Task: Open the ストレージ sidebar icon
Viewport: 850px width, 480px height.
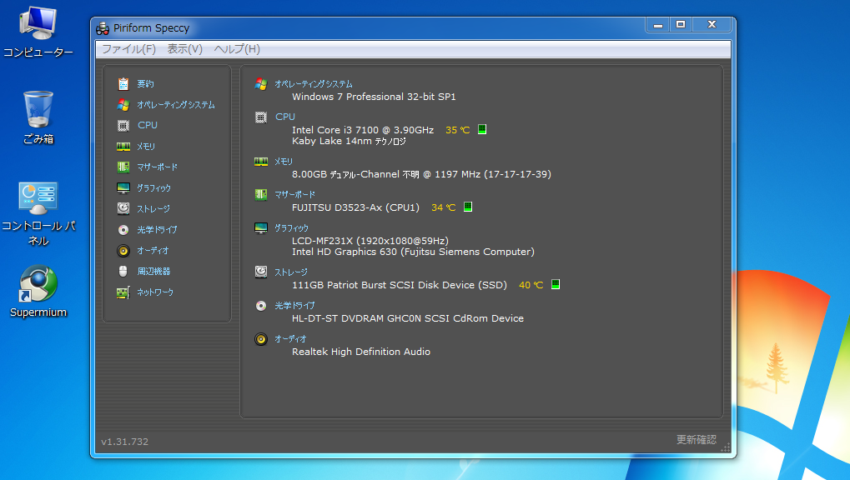Action: tap(123, 208)
